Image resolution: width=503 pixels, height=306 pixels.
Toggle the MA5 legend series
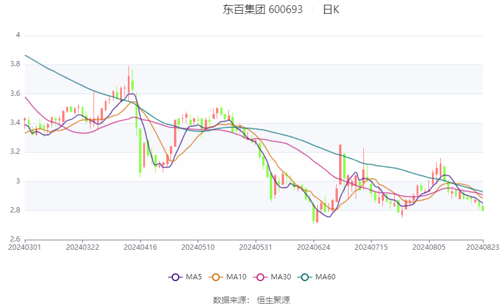(185, 277)
